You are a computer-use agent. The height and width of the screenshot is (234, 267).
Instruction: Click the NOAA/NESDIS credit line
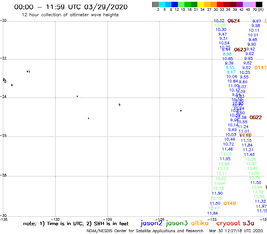[145, 231]
